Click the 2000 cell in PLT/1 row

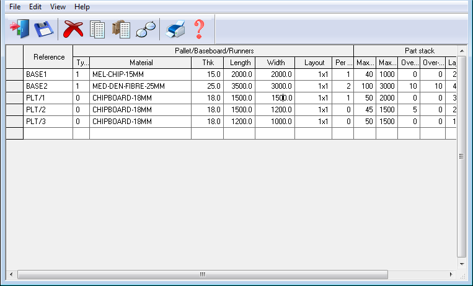tap(387, 98)
